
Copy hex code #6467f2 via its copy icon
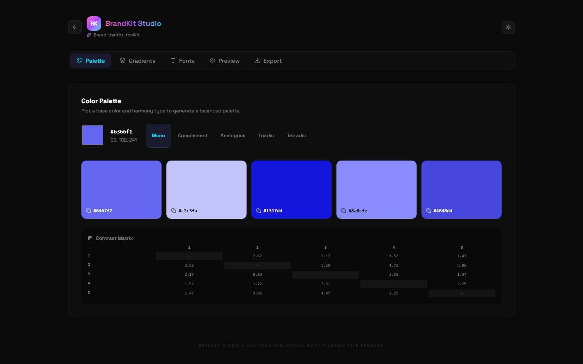point(89,211)
